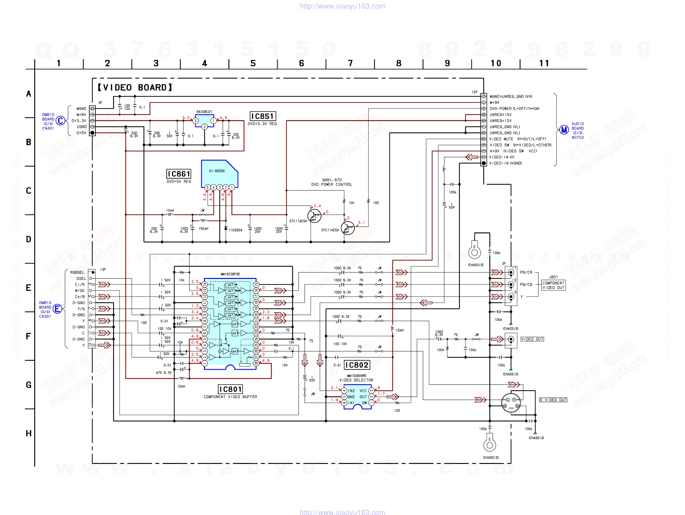
Task: Click the BA33BC0T regulator chip symbol
Action: [x=204, y=120]
